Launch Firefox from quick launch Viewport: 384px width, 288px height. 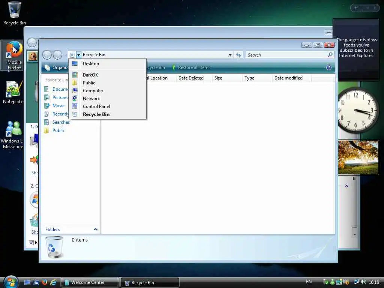(x=45, y=282)
